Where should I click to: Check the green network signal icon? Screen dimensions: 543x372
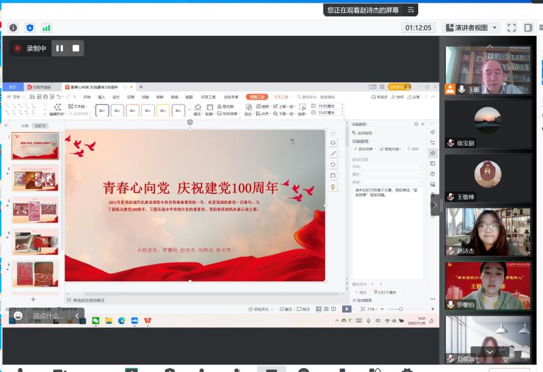[x=47, y=28]
